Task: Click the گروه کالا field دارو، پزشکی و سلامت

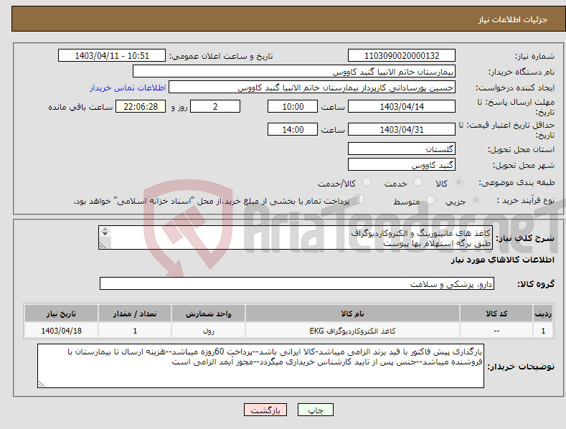Action: click(297, 284)
